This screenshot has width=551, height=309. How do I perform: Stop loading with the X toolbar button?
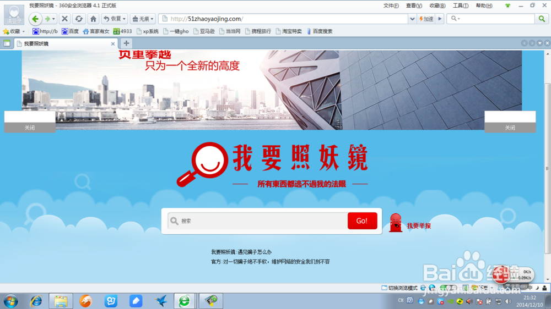click(x=64, y=19)
